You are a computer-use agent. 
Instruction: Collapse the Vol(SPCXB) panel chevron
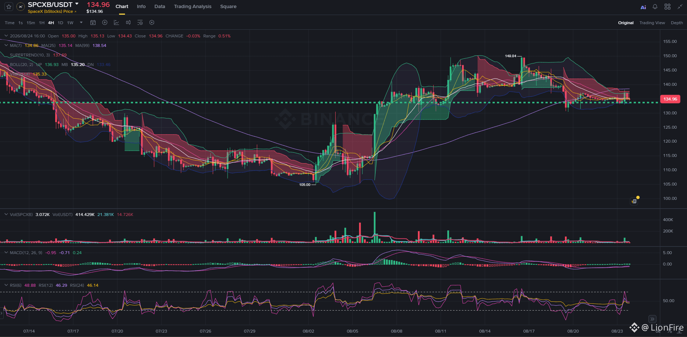point(6,215)
